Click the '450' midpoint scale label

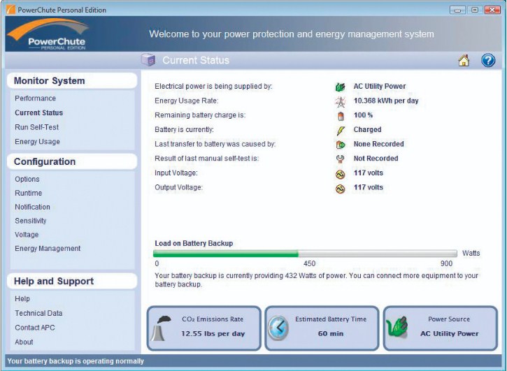point(309,263)
